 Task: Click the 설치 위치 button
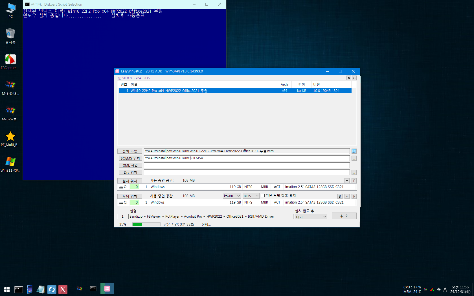[x=130, y=181]
